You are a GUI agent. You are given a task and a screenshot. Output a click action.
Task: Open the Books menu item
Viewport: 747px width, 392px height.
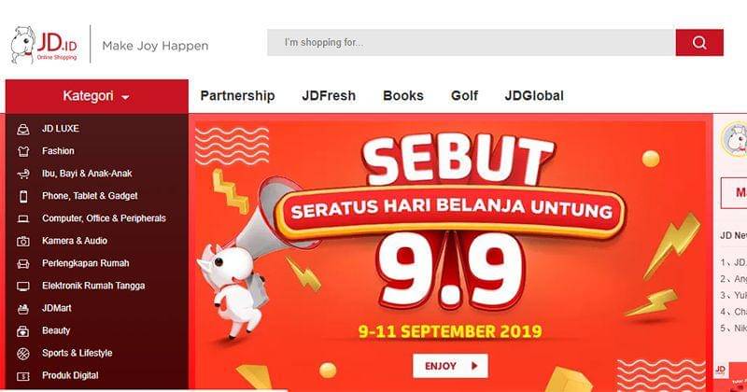coord(403,96)
